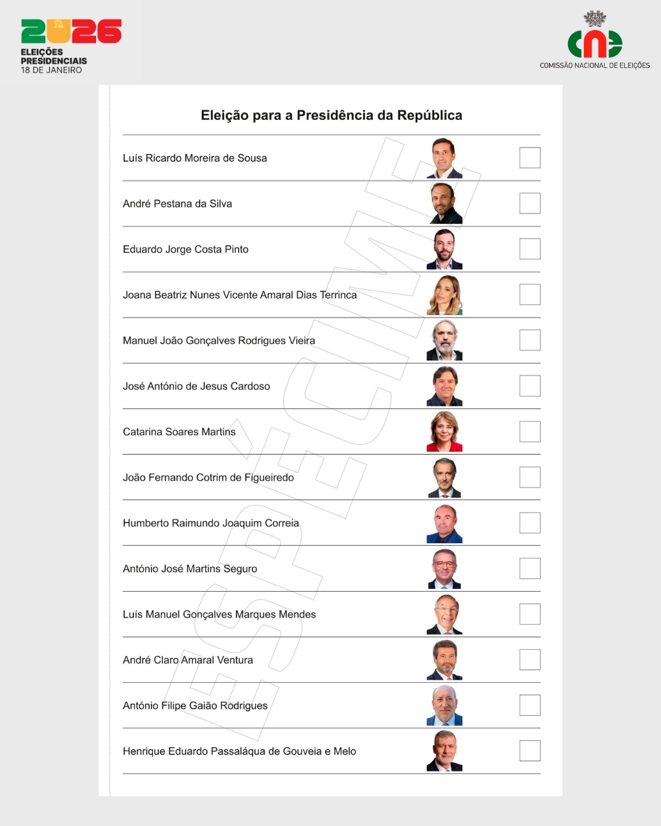Viewport: 661px width, 826px height.
Task: Select the checkbox for Catarina Soares Martins
Action: (x=529, y=431)
